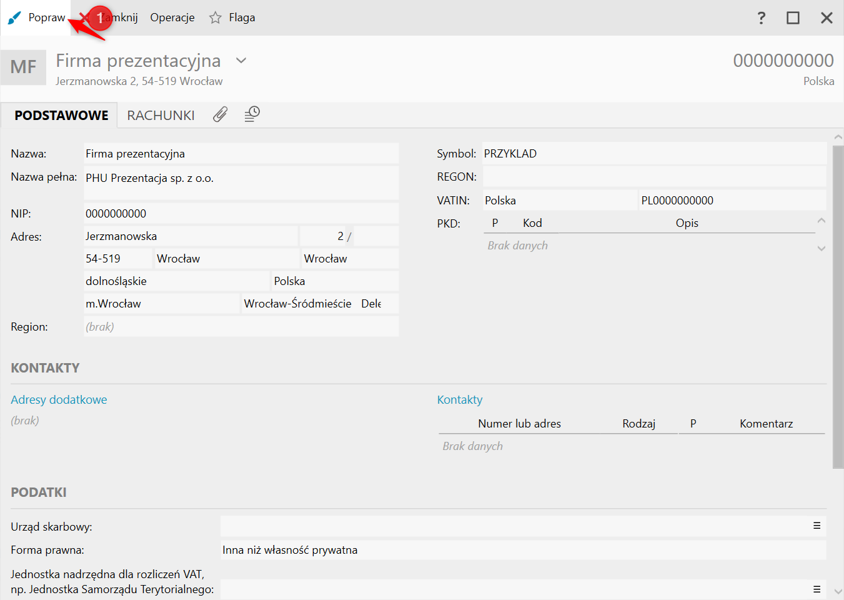Click the NIP input field
Screen dimensions: 844x600
click(x=241, y=214)
